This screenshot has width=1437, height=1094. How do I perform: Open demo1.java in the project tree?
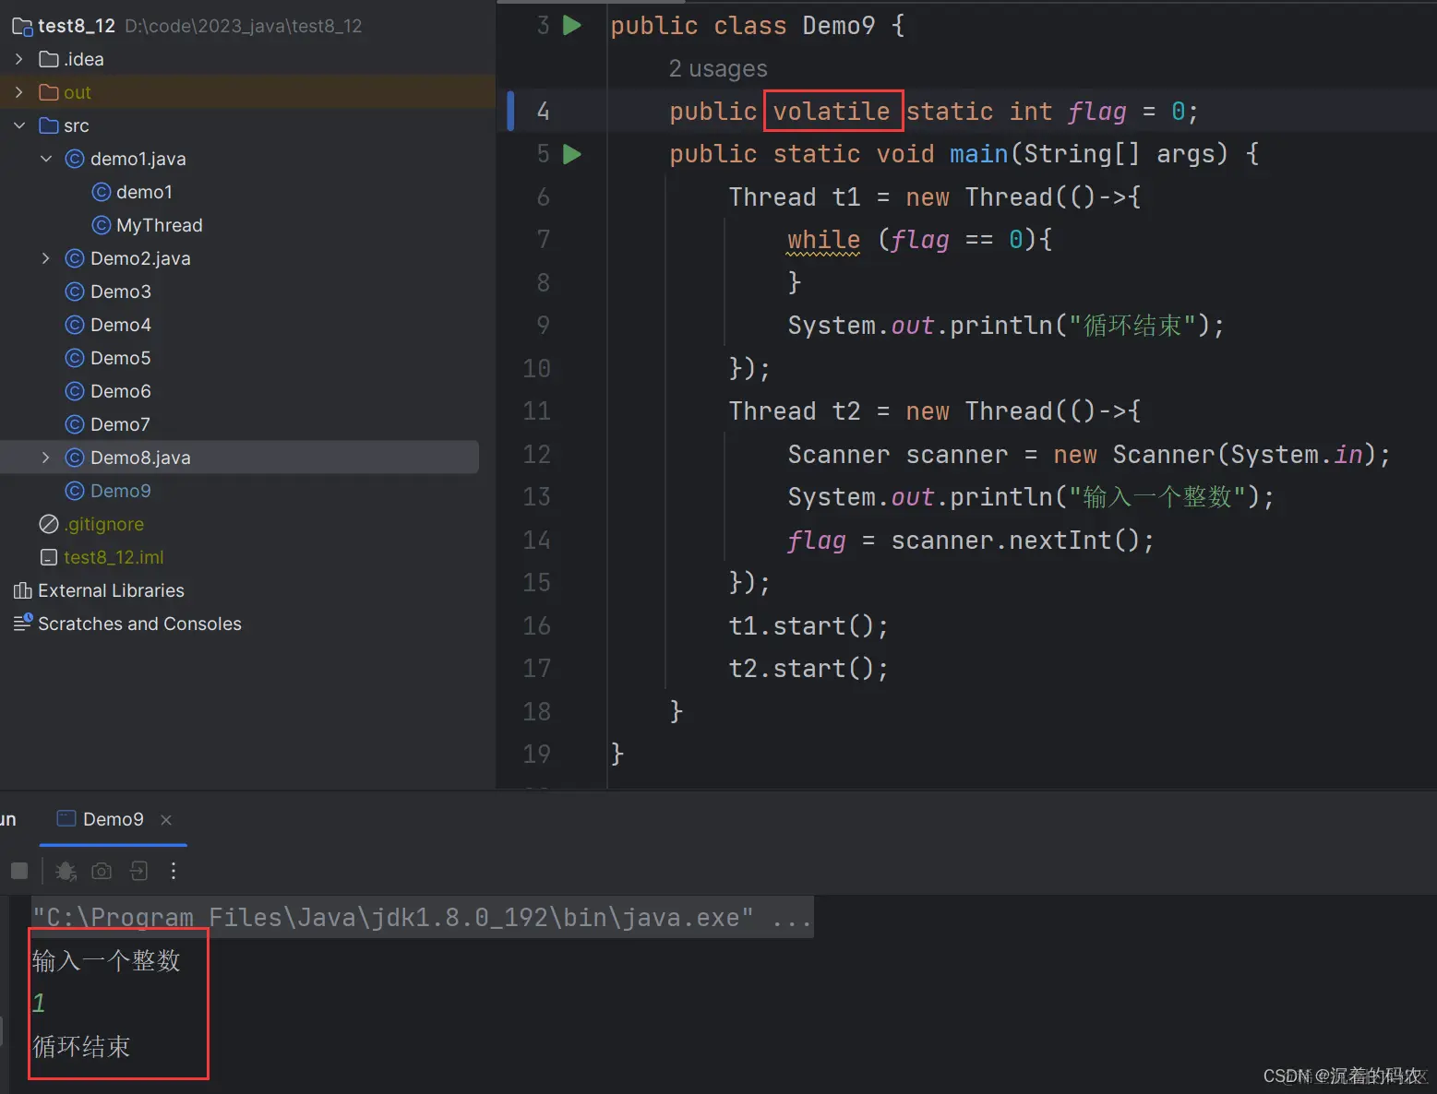click(138, 159)
